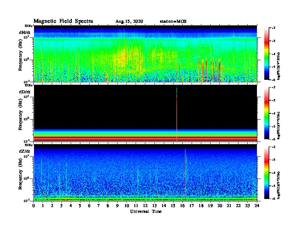Click hour label "17" on the time axis
Screen dimensions: 306x236
(x=192, y=206)
